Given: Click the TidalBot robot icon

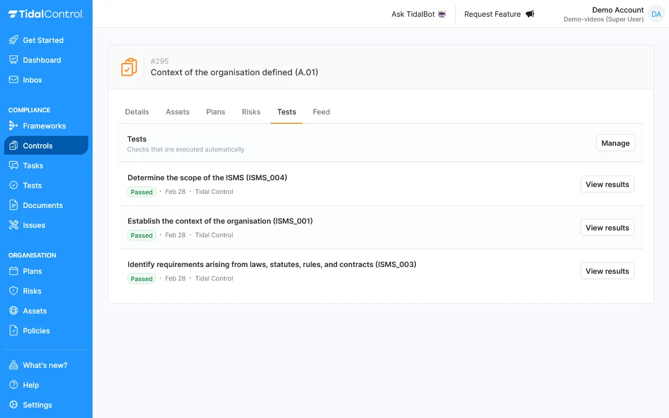Looking at the screenshot, I should [x=442, y=14].
